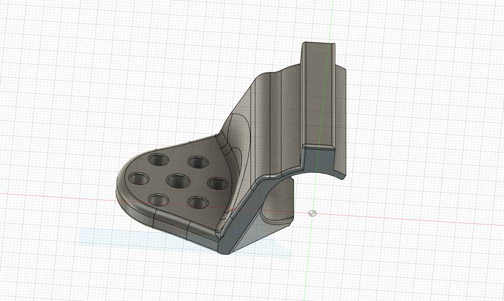Screen dimensions: 504x301
Task: Select the rightmost hole on the plate
Action: pos(218,184)
